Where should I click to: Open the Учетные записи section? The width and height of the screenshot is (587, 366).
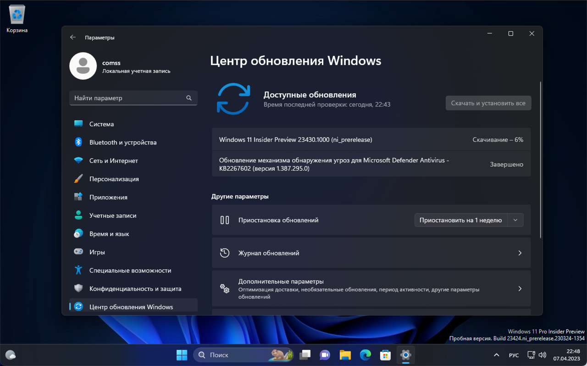point(114,215)
